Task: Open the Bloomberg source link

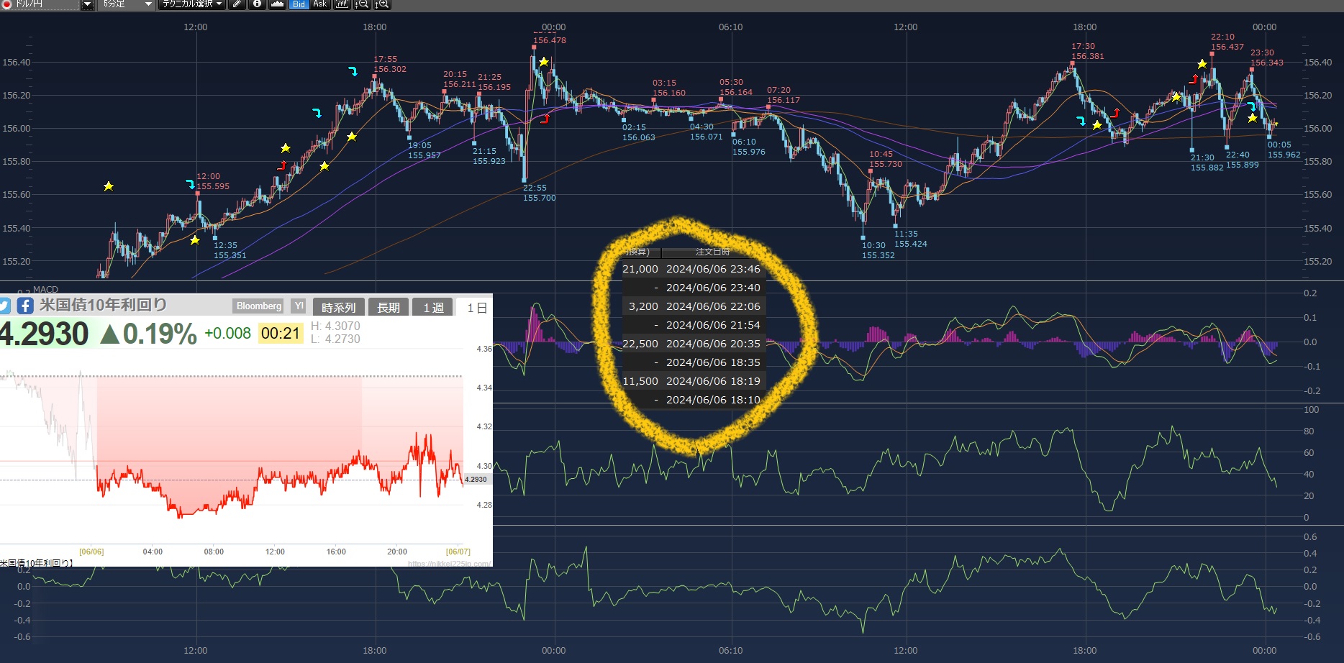Action: point(259,306)
